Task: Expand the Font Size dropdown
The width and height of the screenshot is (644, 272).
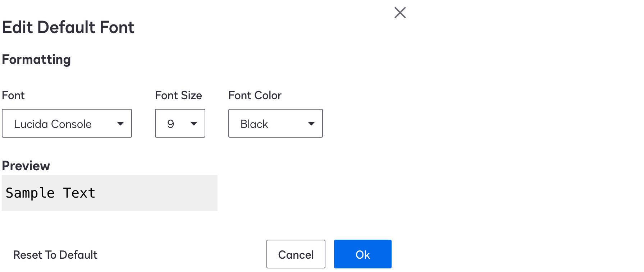Action: (180, 123)
